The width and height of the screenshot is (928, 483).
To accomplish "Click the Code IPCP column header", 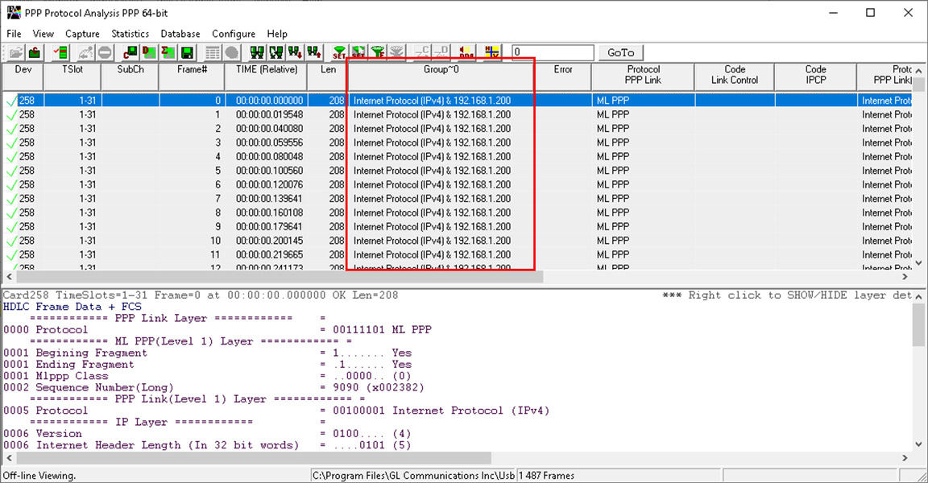I will [x=815, y=76].
